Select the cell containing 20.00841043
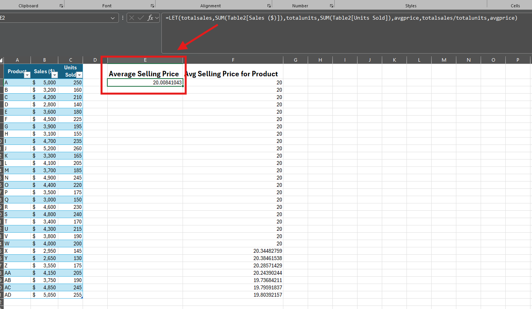 (x=145, y=82)
